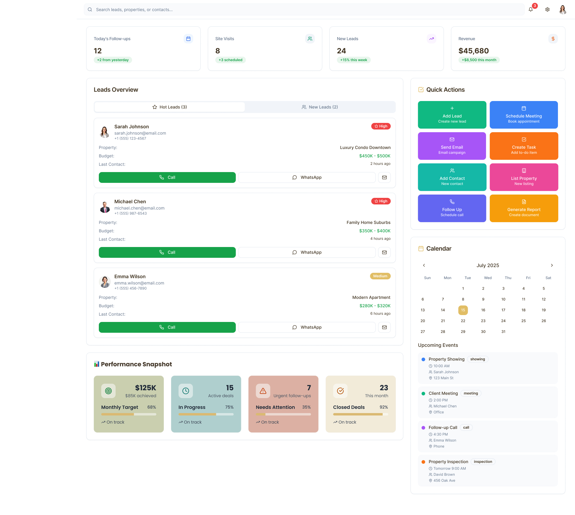Click the Generate Report quick action
575x515 pixels.
pyautogui.click(x=523, y=208)
